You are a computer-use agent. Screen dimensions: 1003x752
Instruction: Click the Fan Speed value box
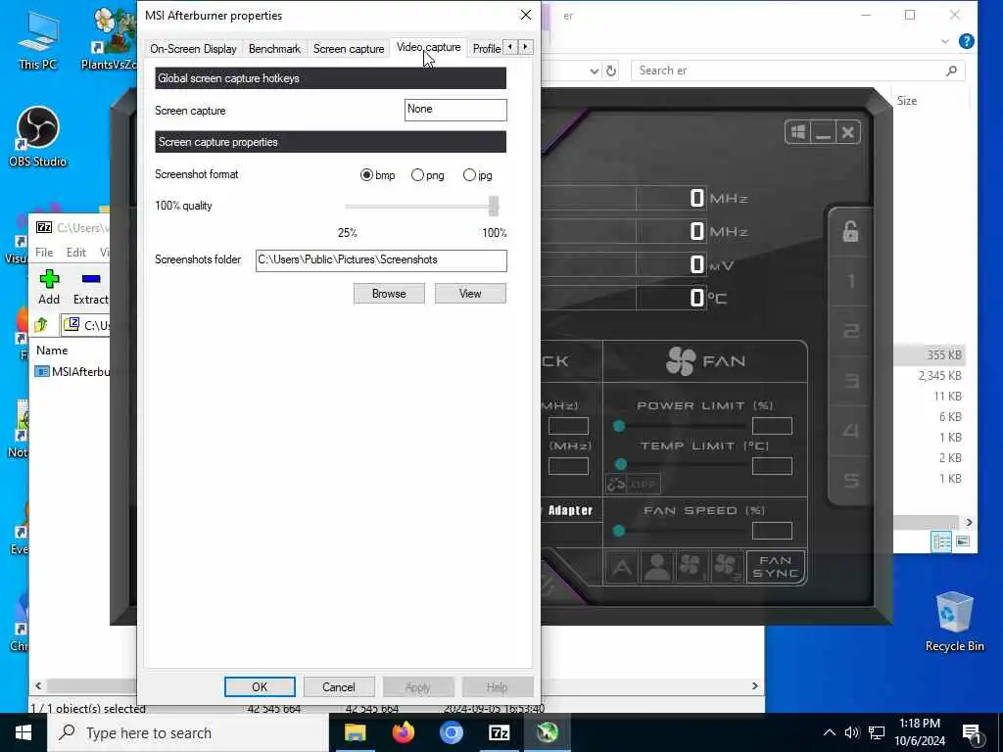click(772, 531)
